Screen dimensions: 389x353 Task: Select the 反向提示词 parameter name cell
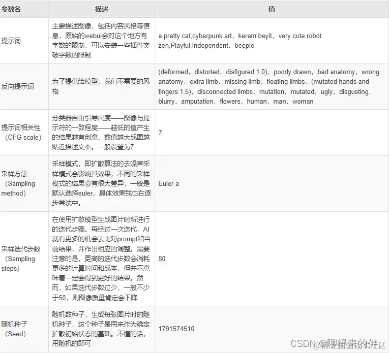coord(24,86)
